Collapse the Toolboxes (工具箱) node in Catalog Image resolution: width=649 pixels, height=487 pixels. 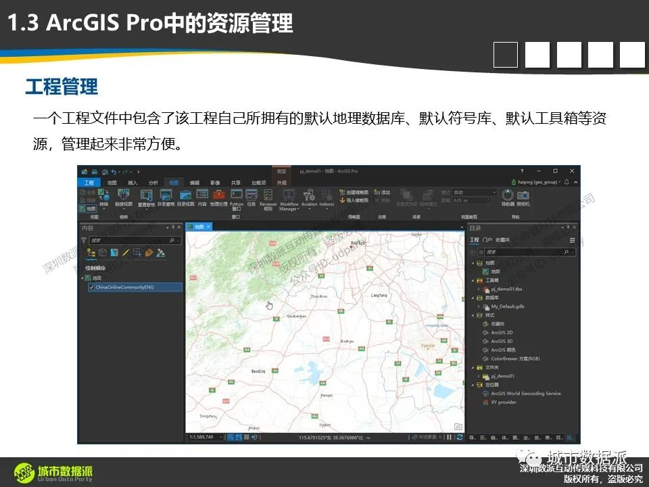click(x=473, y=280)
